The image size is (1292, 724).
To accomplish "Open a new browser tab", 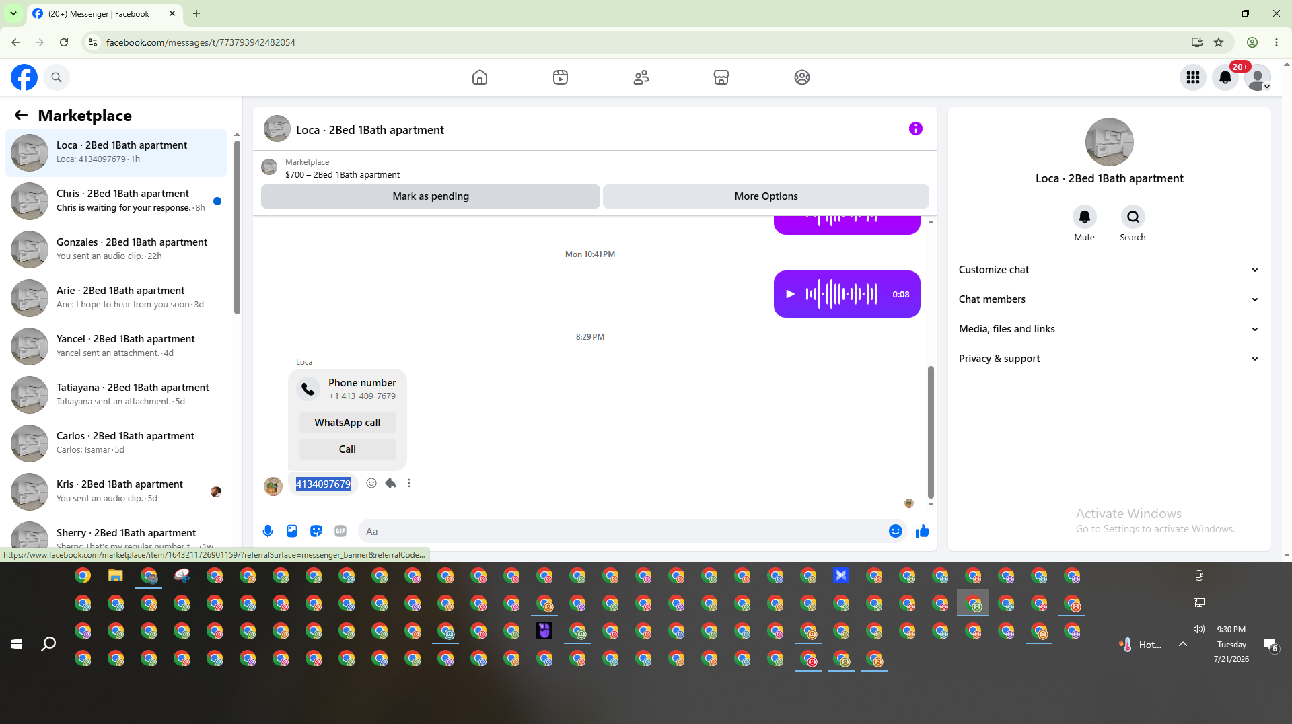I will point(196,13).
